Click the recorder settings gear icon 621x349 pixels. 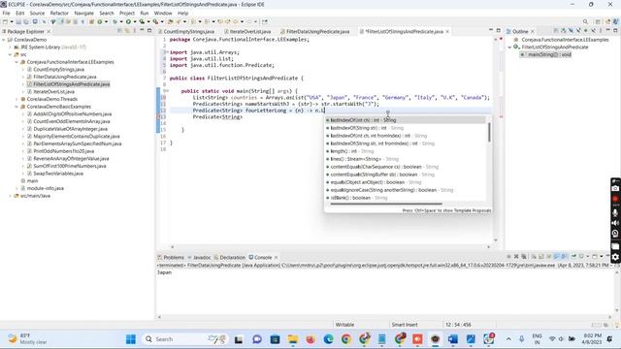click(615, 257)
